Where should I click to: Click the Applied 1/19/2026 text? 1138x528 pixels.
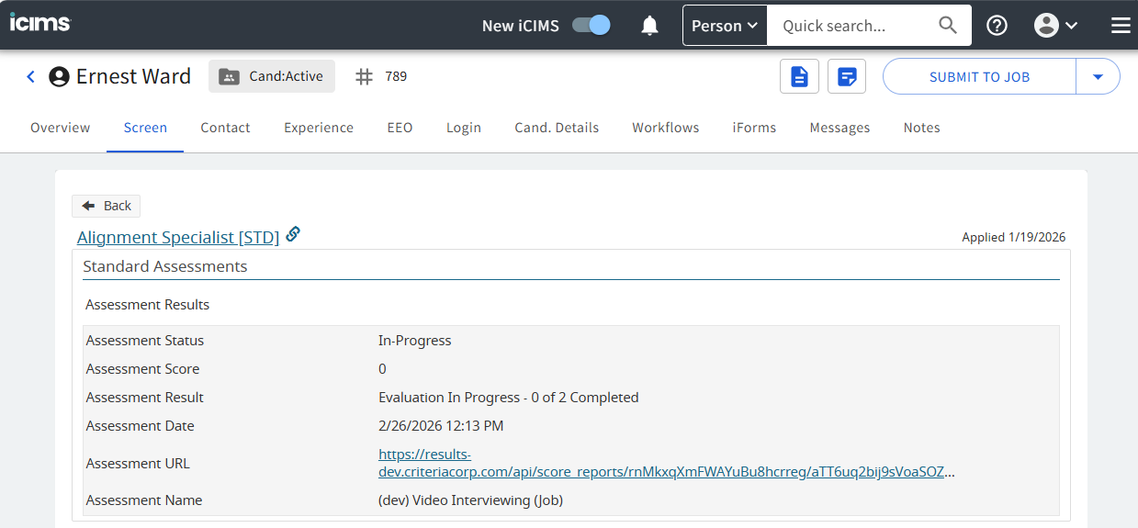pyautogui.click(x=1014, y=237)
